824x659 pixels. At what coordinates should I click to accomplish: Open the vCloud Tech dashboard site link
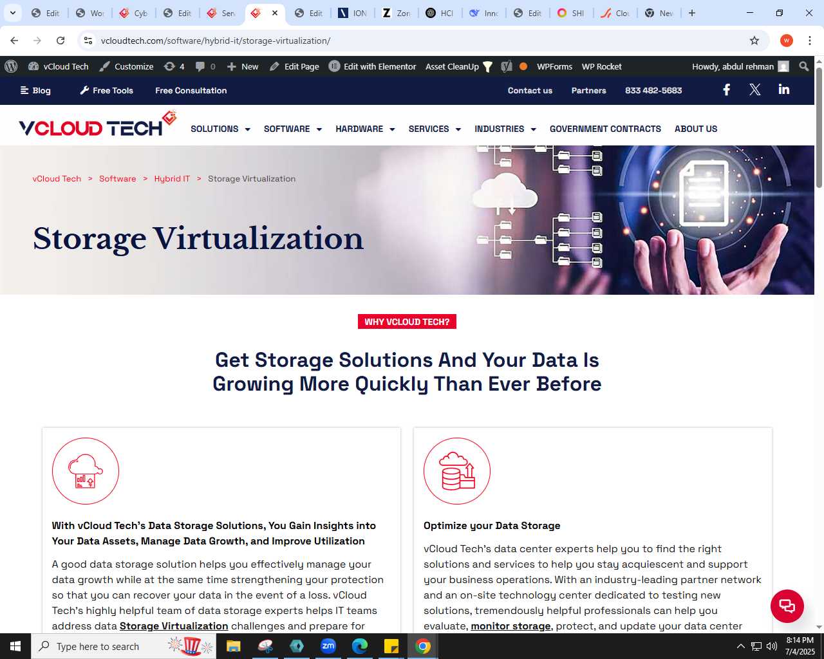click(x=59, y=66)
